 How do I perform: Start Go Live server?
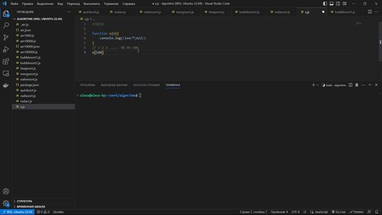[x=338, y=212]
